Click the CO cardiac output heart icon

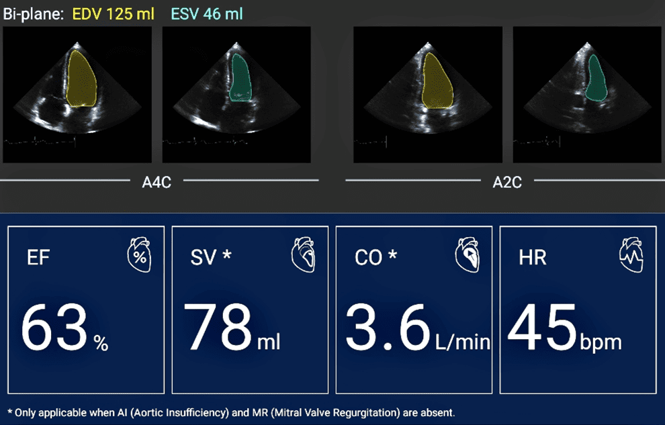(468, 254)
